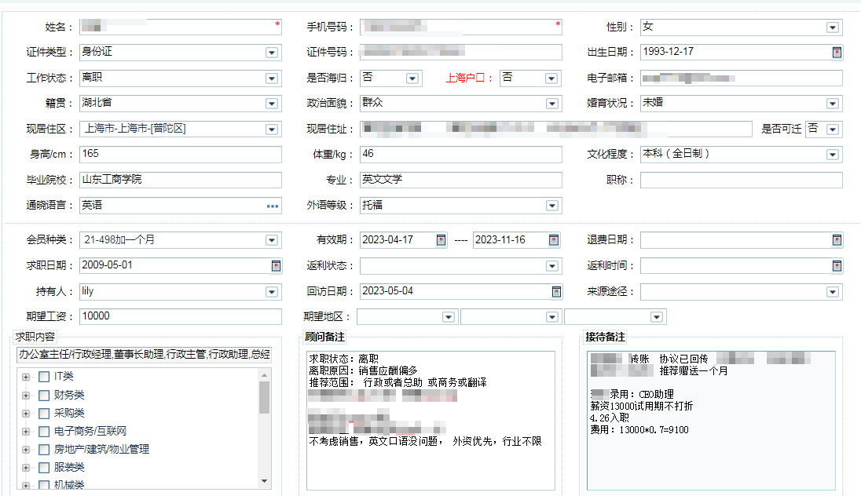The height and width of the screenshot is (496, 861).
Task: Expand the 财务类 tree node
Action: [x=26, y=395]
